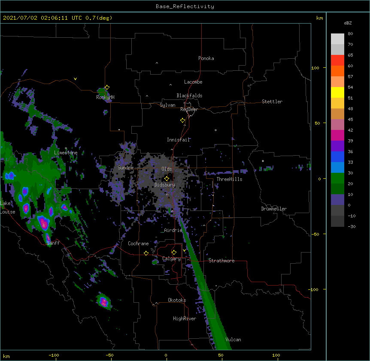
Task: Click the Limestone label
Action: coord(66,153)
